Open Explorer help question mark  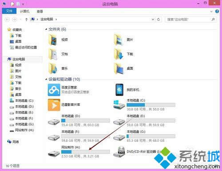coord(217,12)
